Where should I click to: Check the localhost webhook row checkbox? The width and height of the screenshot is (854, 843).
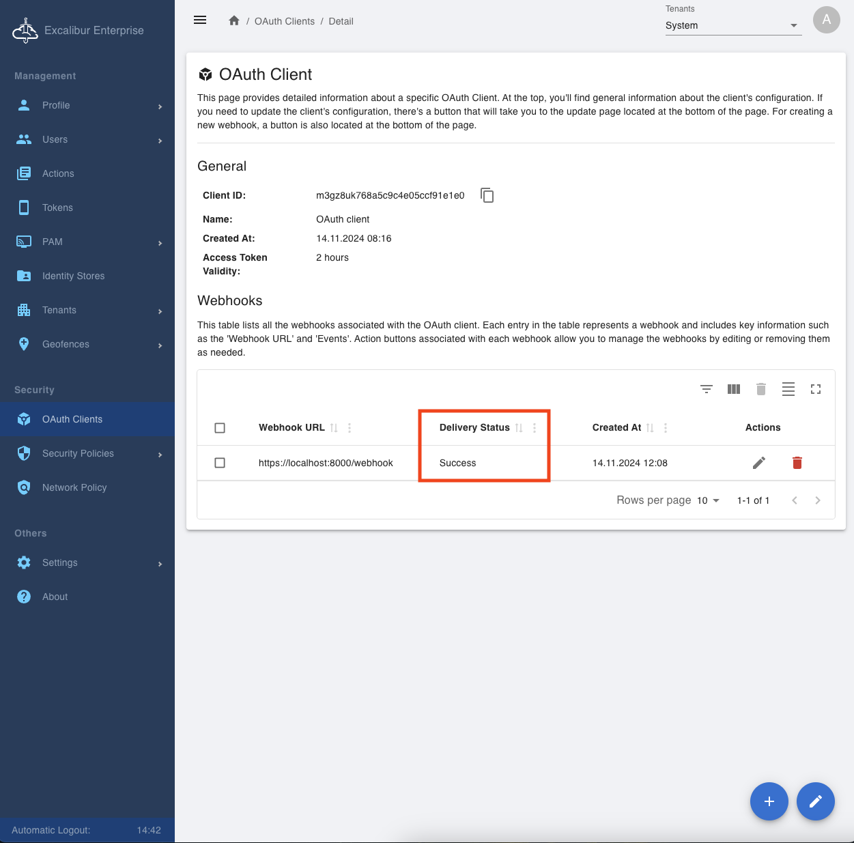click(x=220, y=463)
